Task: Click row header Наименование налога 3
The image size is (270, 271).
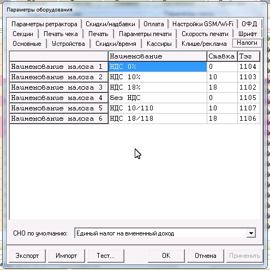Action: [x=59, y=87]
